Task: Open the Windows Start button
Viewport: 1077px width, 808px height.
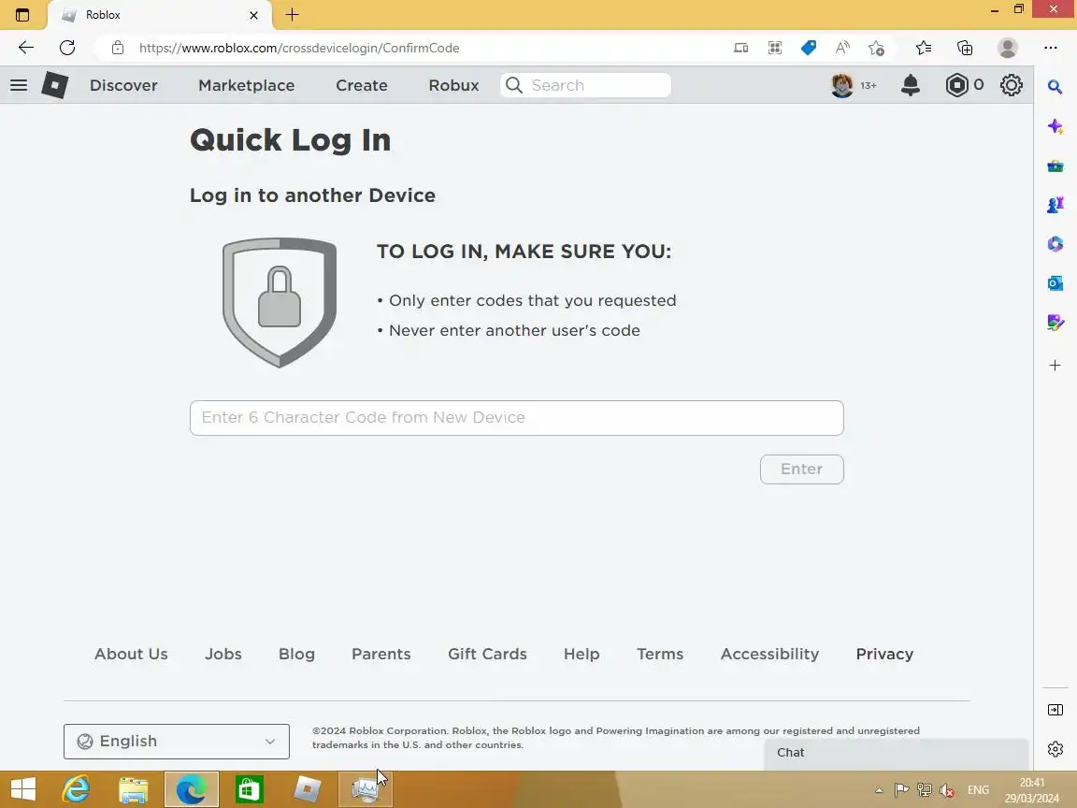Action: [x=23, y=789]
